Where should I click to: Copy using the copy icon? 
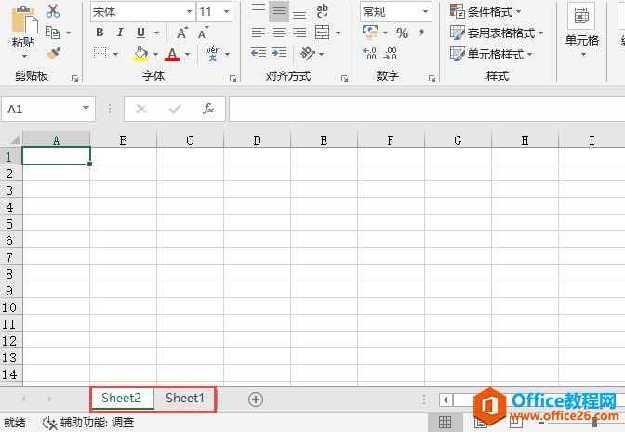tap(52, 33)
